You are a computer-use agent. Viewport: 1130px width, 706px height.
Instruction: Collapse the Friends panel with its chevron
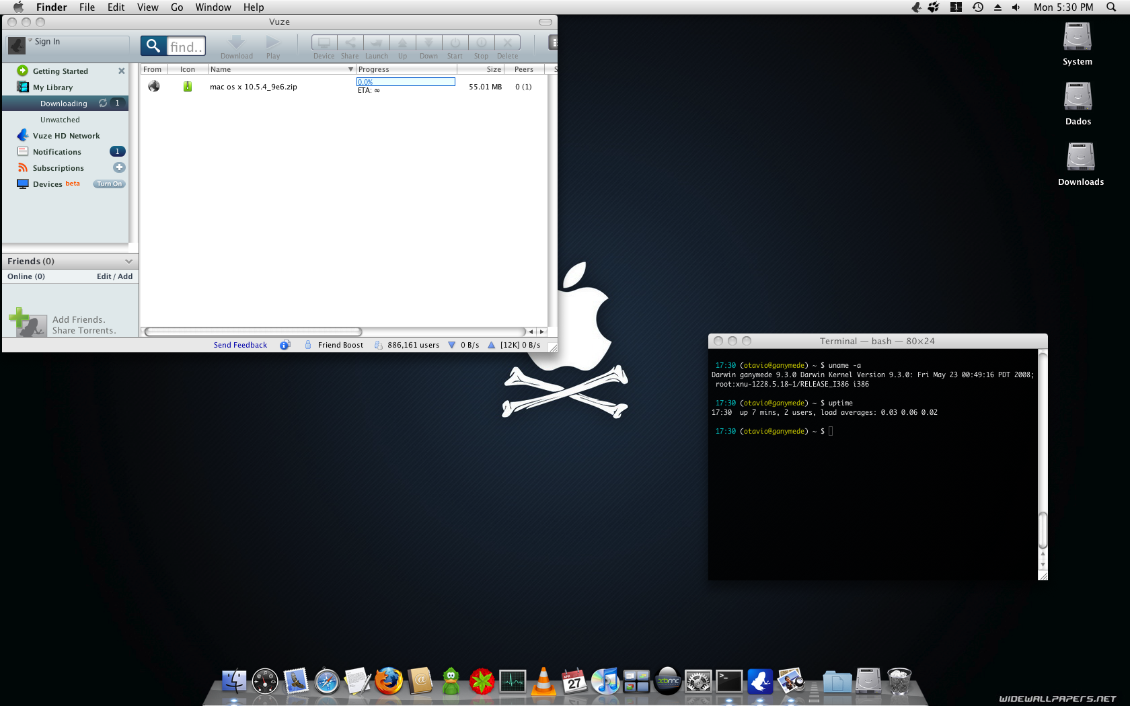point(128,262)
